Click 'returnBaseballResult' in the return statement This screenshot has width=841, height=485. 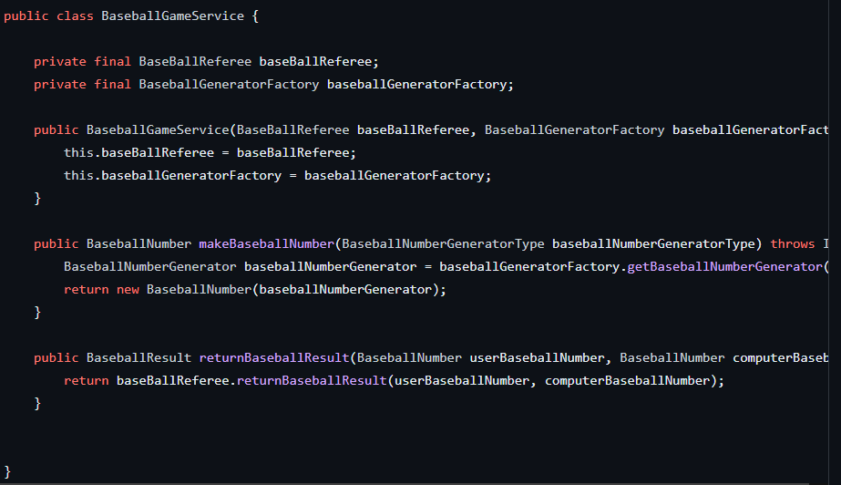click(x=312, y=381)
